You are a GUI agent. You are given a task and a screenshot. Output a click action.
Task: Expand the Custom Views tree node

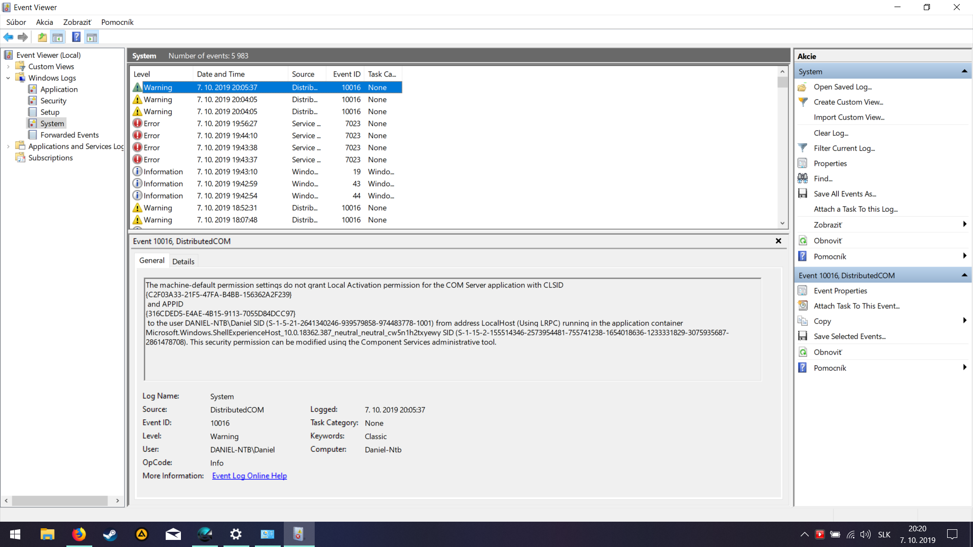coord(8,66)
